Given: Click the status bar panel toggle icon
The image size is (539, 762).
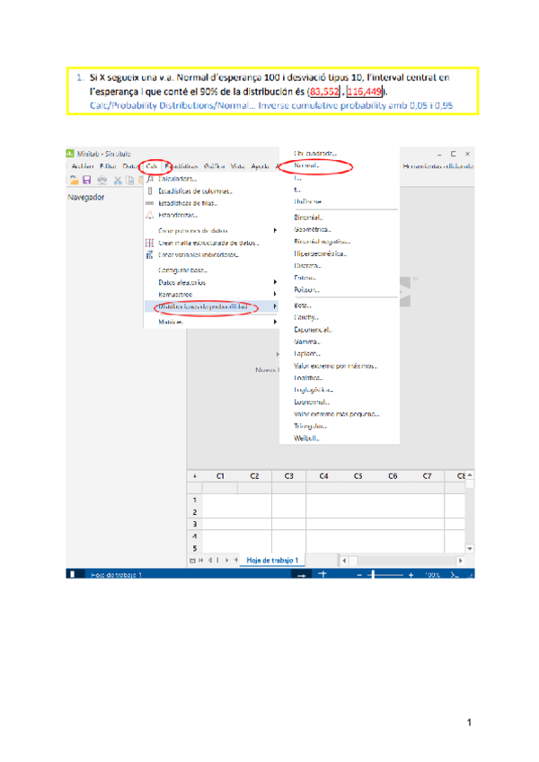Looking at the screenshot, I should pyautogui.click(x=73, y=574).
